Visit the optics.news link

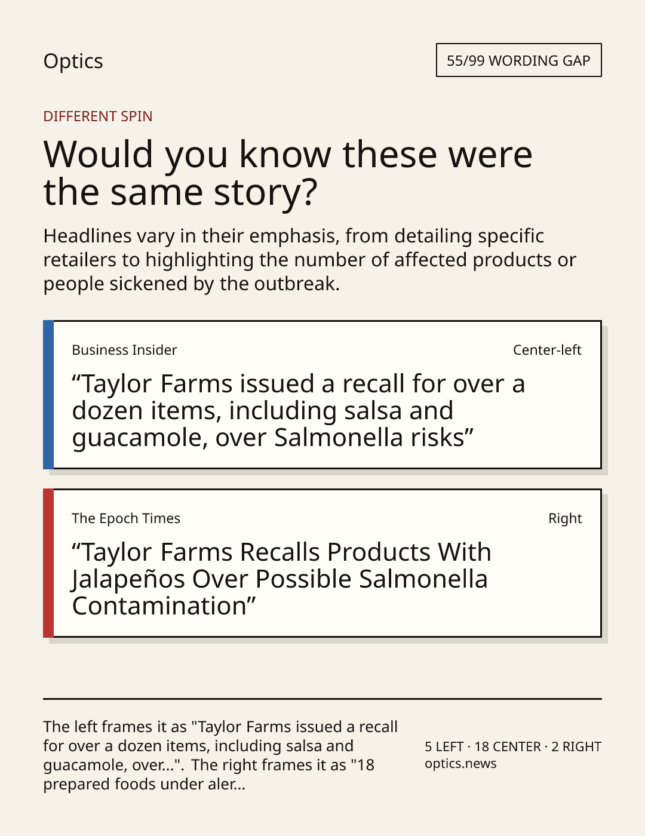[x=460, y=763]
